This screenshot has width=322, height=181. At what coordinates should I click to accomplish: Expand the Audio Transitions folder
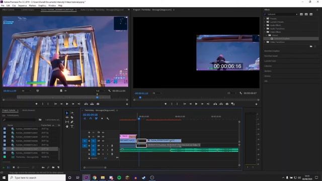tap(265, 29)
